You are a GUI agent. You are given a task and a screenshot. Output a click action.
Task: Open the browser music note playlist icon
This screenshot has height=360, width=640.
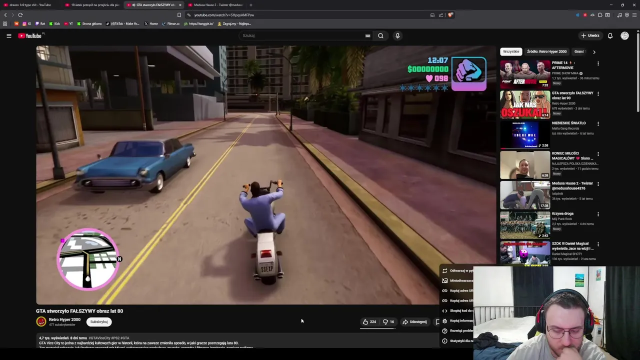tap(619, 15)
